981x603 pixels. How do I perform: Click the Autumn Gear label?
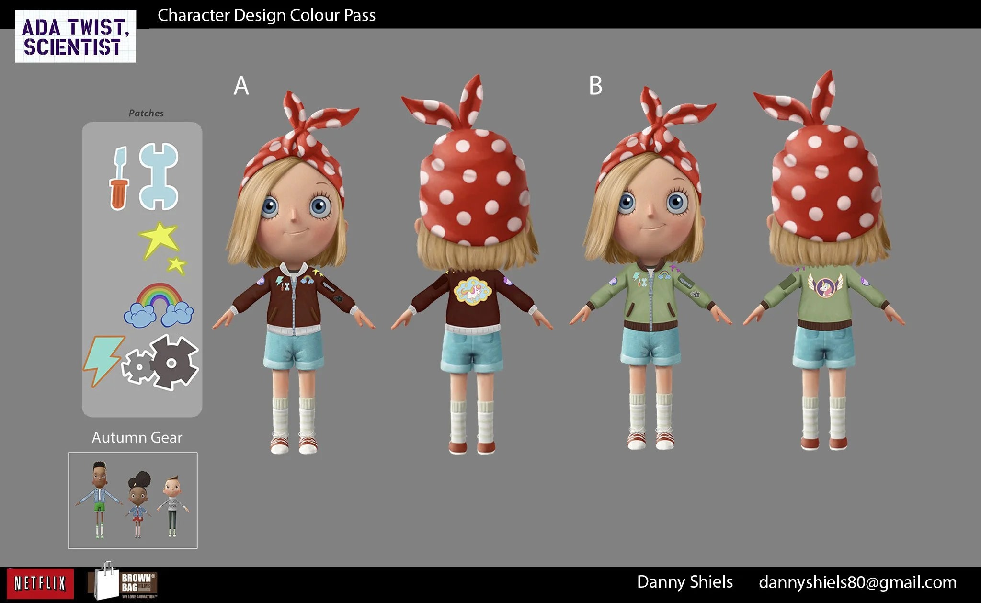[137, 437]
